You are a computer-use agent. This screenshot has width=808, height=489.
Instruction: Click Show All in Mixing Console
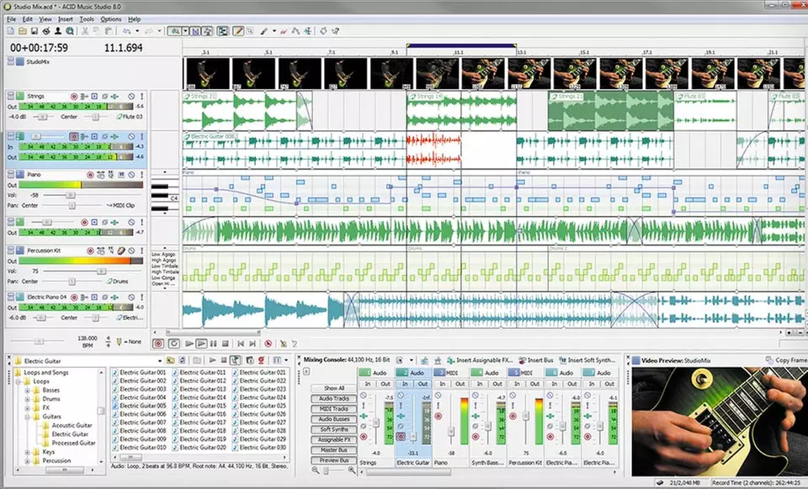click(334, 388)
